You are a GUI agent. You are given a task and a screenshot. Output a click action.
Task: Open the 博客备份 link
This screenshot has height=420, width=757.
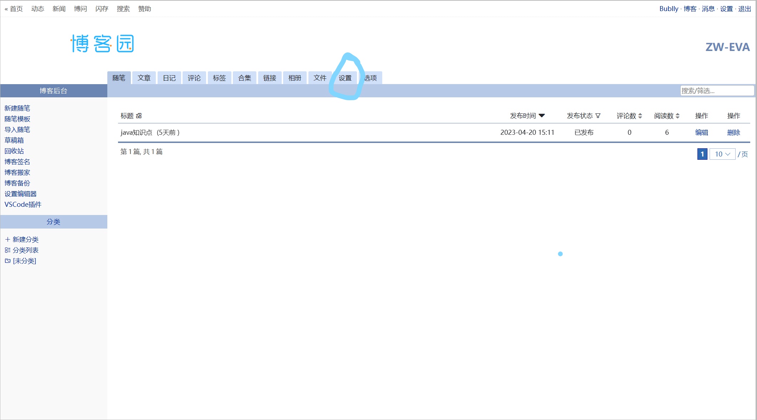click(x=17, y=183)
